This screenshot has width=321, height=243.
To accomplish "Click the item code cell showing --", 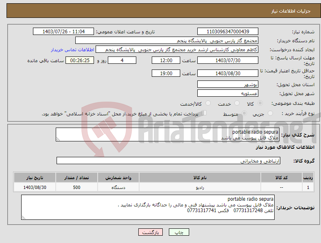I will pos(282,187).
